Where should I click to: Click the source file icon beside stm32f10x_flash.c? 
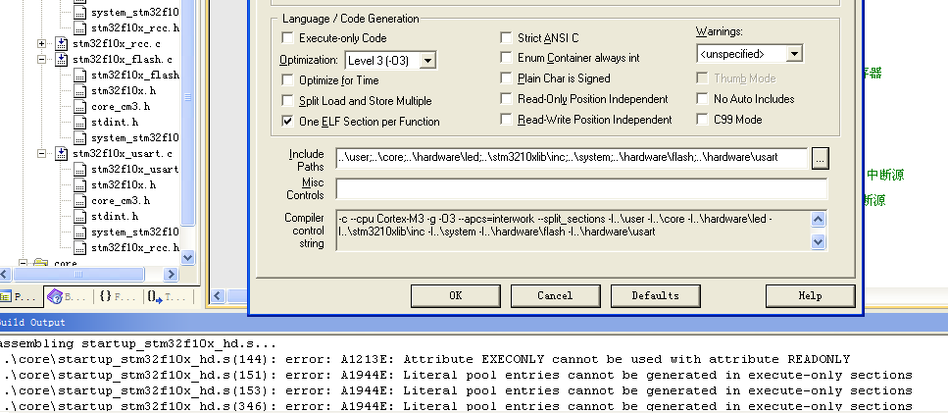[x=61, y=59]
